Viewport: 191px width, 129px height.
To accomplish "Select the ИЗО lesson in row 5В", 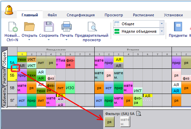I will (x=70, y=87).
